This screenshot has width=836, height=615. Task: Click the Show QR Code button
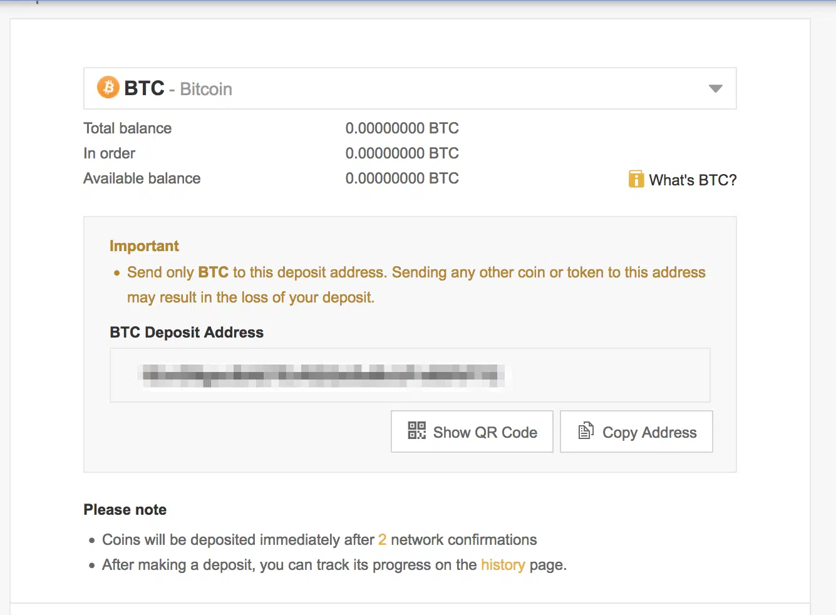[x=472, y=431]
